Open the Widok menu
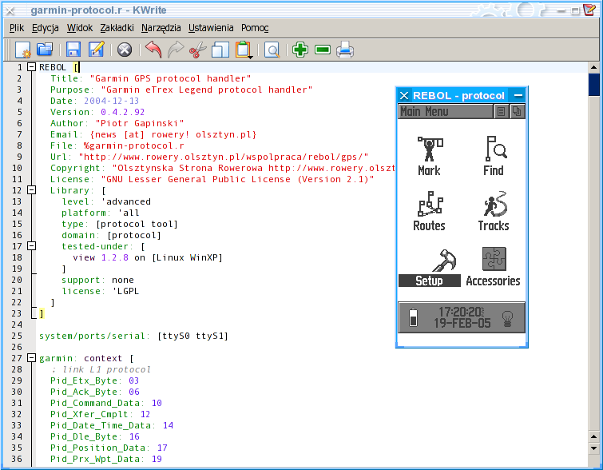This screenshot has width=603, height=470. coord(80,28)
